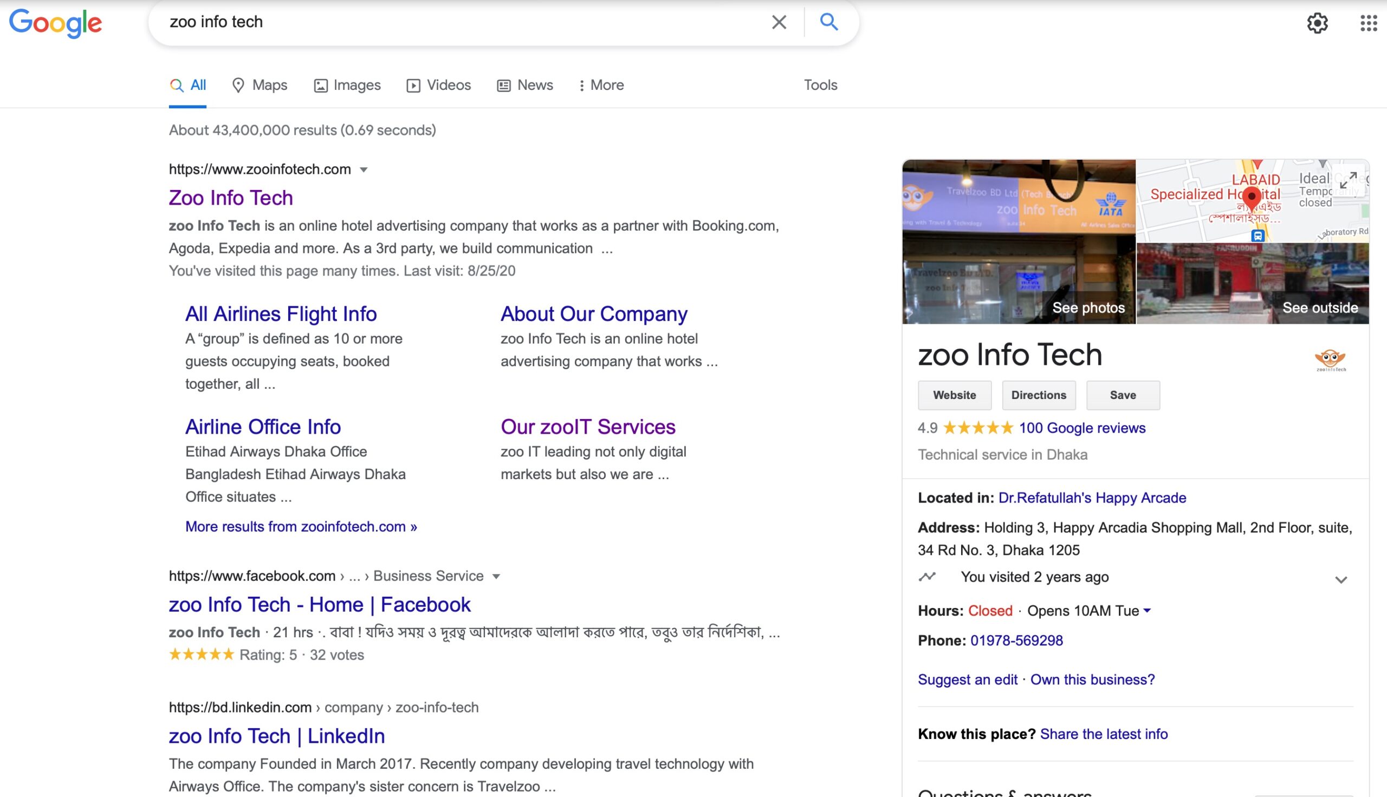Open zoo Info Tech LinkedIn result

click(276, 736)
